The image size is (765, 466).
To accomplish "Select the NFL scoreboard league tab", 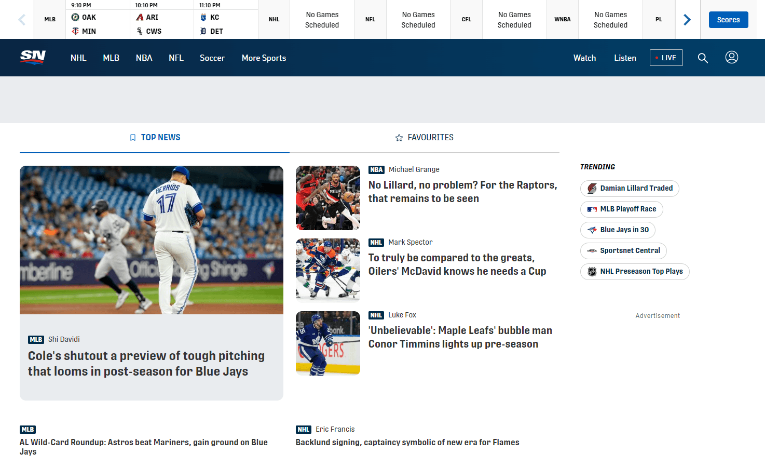I will 370,20.
